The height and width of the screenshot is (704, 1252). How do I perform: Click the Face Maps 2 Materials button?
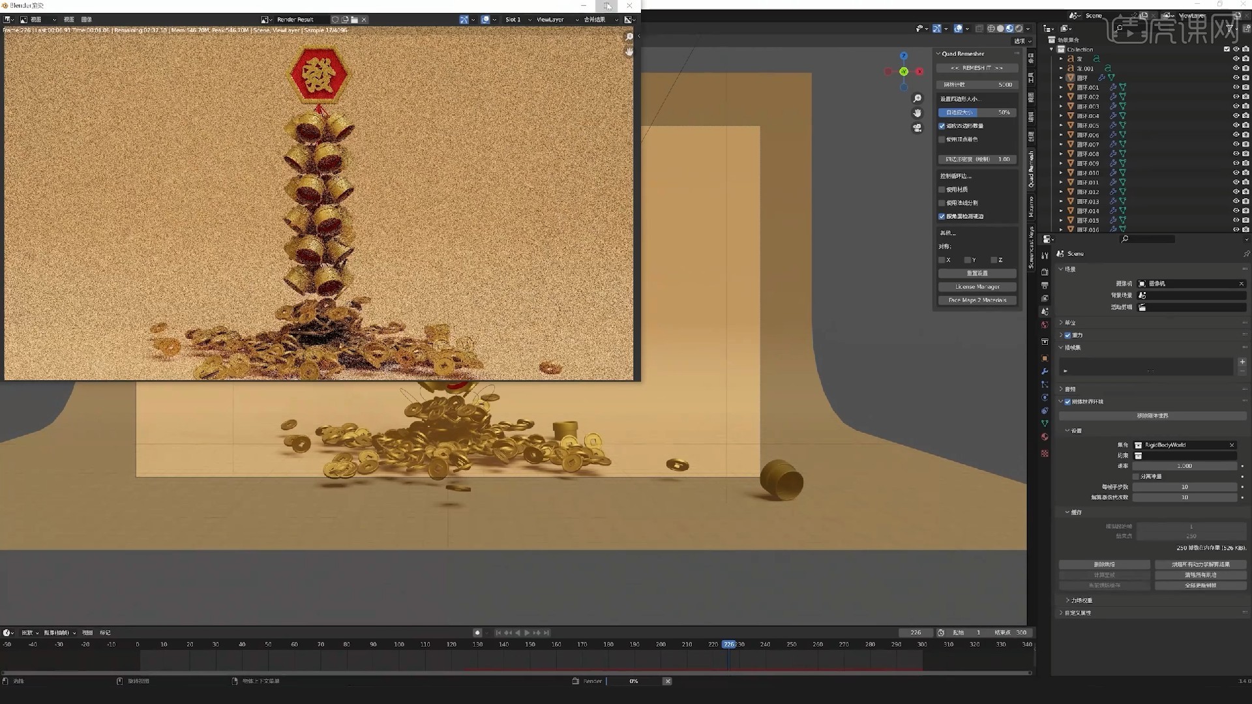click(977, 301)
